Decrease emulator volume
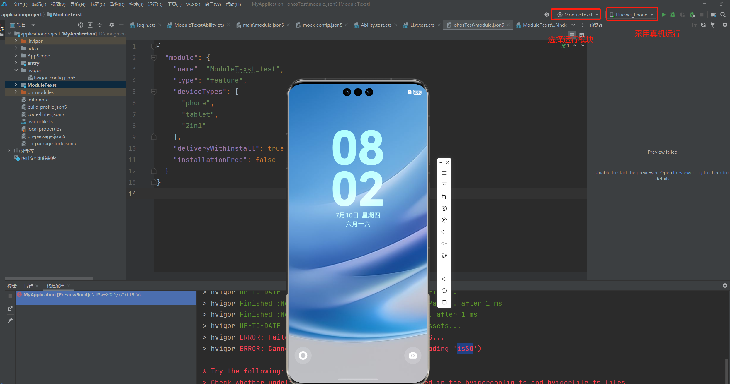 click(444, 244)
